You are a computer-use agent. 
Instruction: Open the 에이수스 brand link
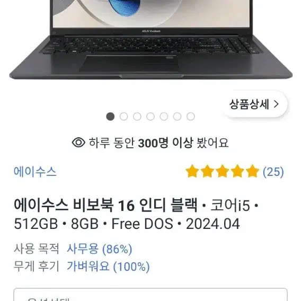point(35,171)
